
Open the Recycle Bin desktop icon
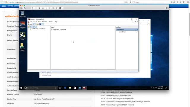[23, 14]
